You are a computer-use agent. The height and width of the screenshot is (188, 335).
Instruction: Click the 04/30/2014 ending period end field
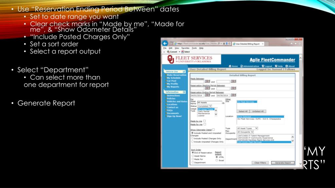click(x=223, y=96)
